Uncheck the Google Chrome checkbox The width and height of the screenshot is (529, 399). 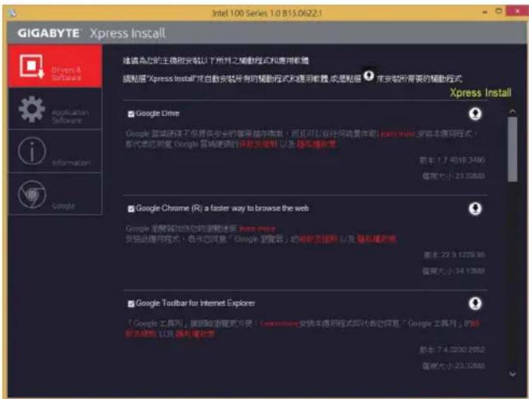pyautogui.click(x=131, y=209)
